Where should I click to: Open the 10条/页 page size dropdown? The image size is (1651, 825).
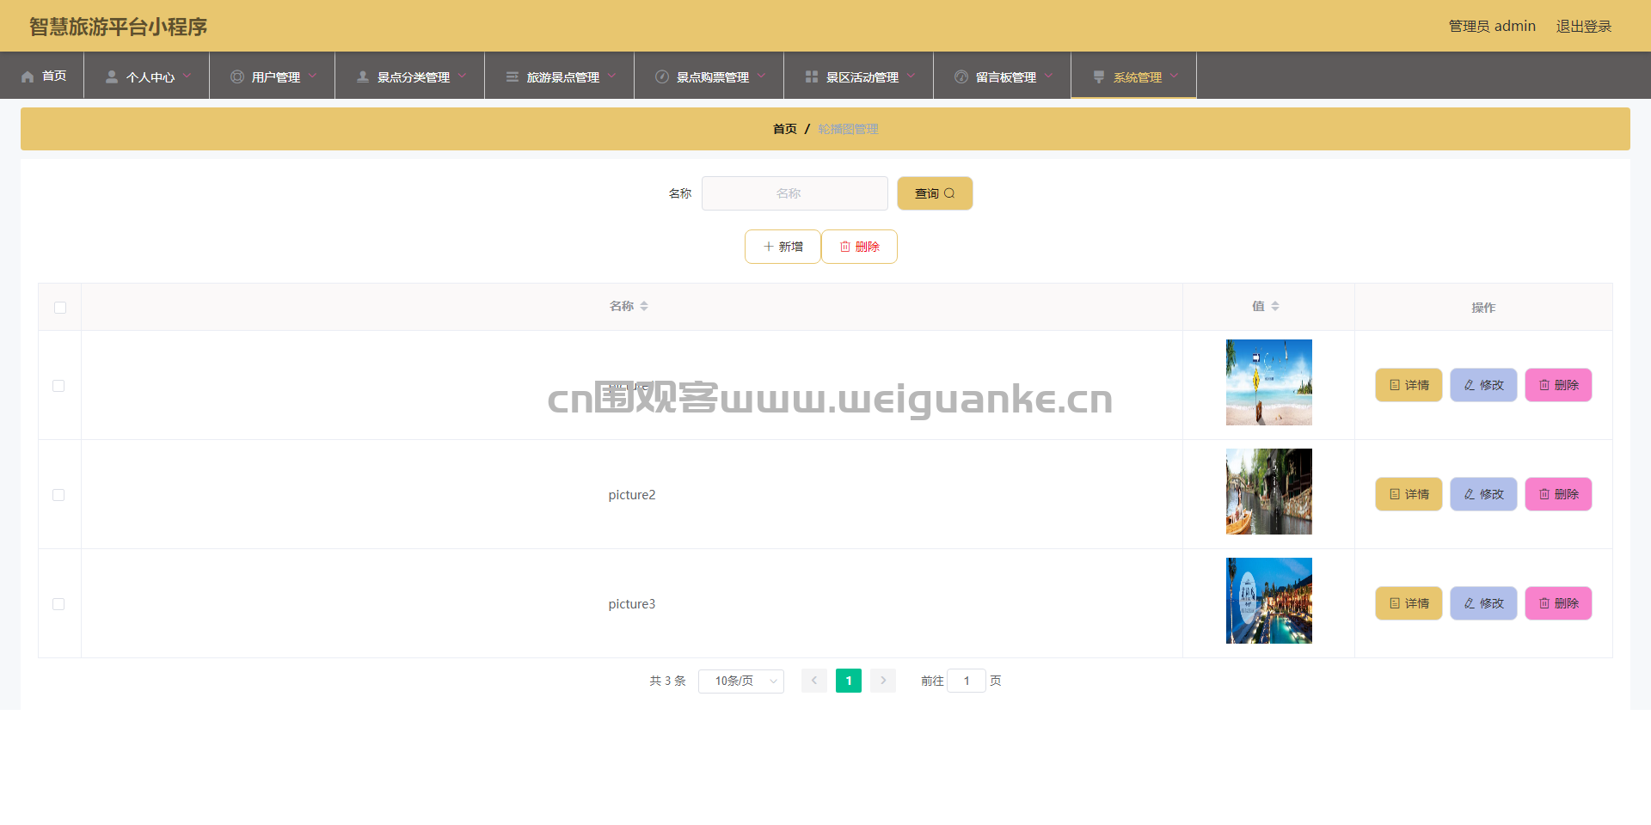tap(741, 681)
